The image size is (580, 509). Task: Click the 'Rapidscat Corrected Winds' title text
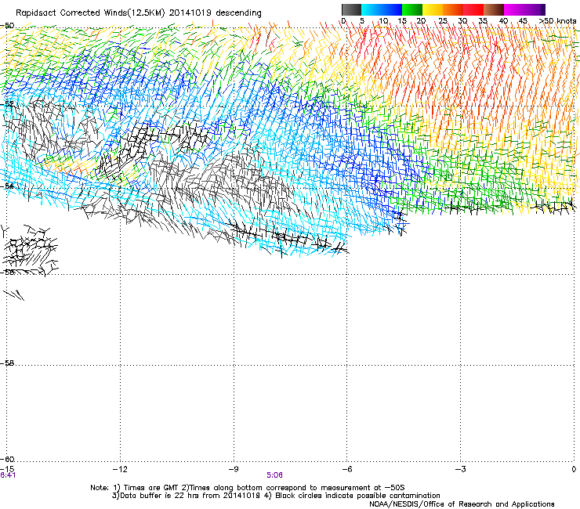pos(90,13)
